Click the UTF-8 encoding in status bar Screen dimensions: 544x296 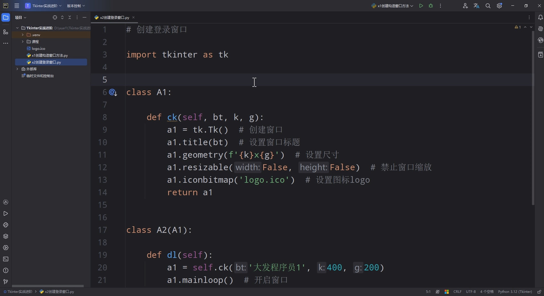click(471, 292)
